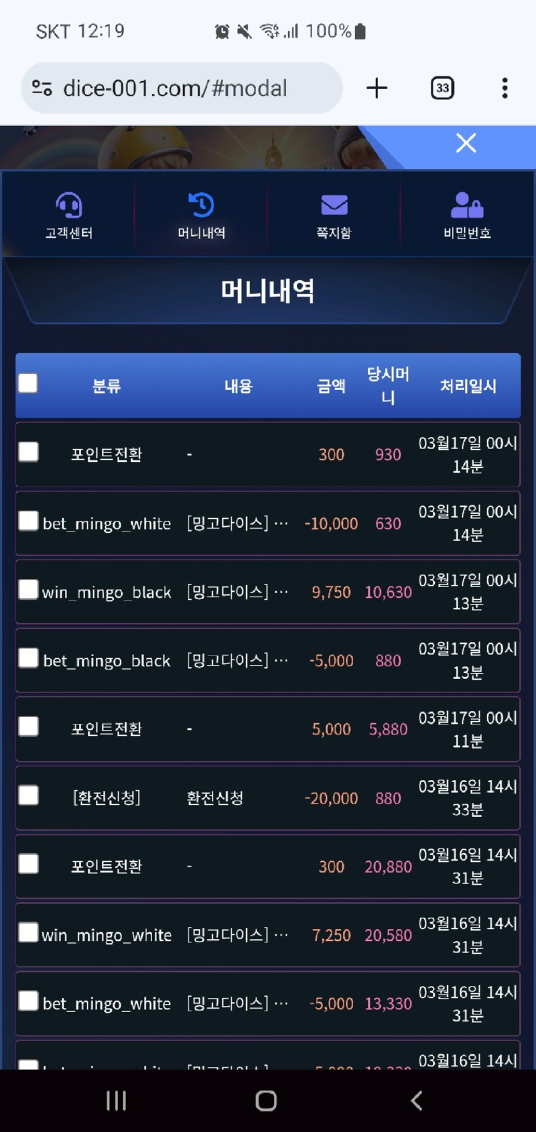The image size is (536, 1132).
Task: Check the first 포인트전환 row with amount 300
Action: click(28, 452)
